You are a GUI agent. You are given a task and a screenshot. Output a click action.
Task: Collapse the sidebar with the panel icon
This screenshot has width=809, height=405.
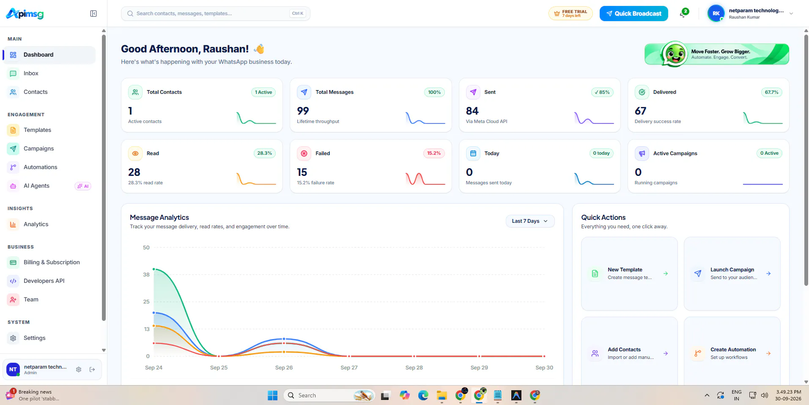[x=93, y=14]
